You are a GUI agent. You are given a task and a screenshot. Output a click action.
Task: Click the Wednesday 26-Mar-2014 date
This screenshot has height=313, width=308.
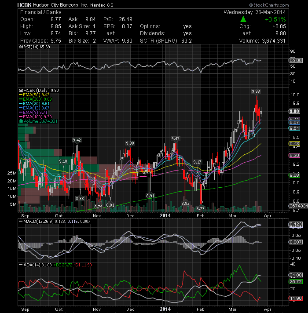point(255,12)
